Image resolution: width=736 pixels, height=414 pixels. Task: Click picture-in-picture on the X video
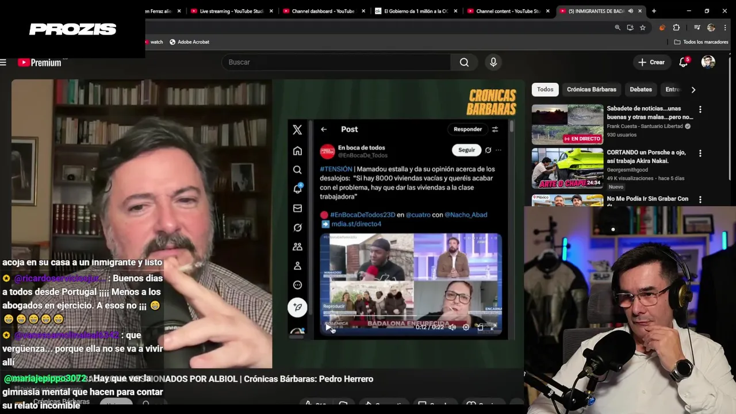(480, 327)
